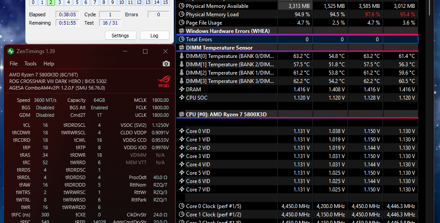The height and width of the screenshot is (223, 440).
Task: Click the lightning icon beside Core 7 VID
Action: point(182,189)
